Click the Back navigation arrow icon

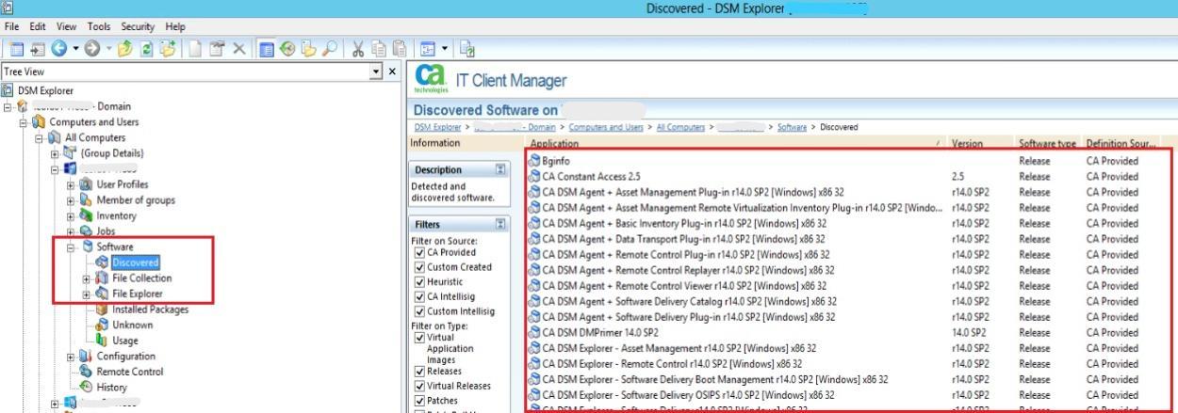[x=60, y=48]
